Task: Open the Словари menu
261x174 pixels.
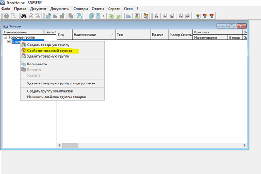Action: 80,9
